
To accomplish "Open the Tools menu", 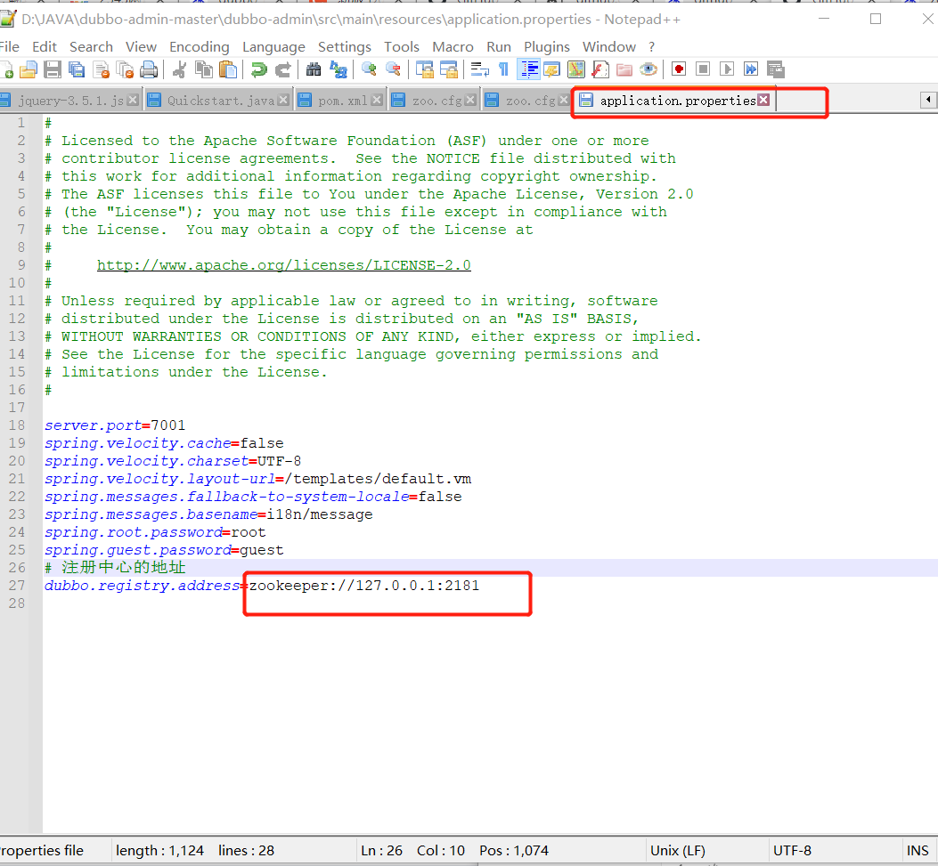I will tap(402, 46).
